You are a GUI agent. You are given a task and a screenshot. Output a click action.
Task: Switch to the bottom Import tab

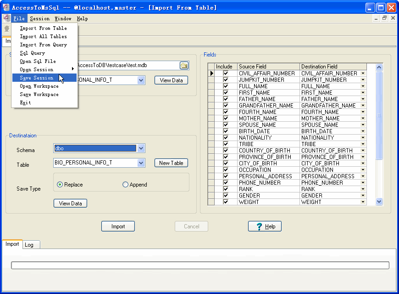[x=12, y=244]
